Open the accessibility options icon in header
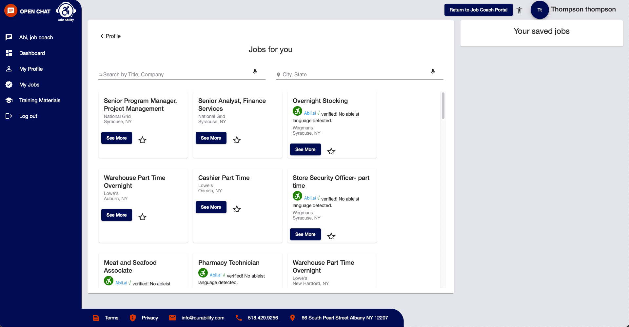 [x=519, y=10]
